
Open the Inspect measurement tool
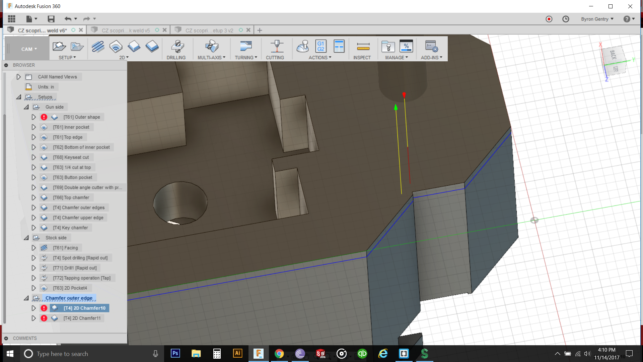[362, 47]
